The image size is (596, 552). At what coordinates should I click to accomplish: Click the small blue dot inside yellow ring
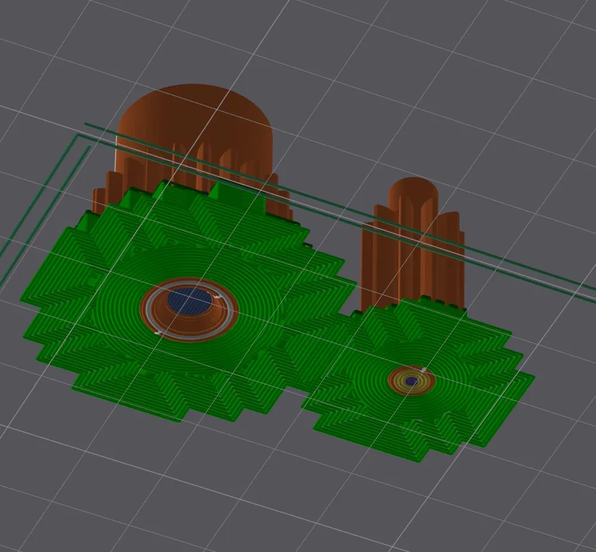point(411,381)
